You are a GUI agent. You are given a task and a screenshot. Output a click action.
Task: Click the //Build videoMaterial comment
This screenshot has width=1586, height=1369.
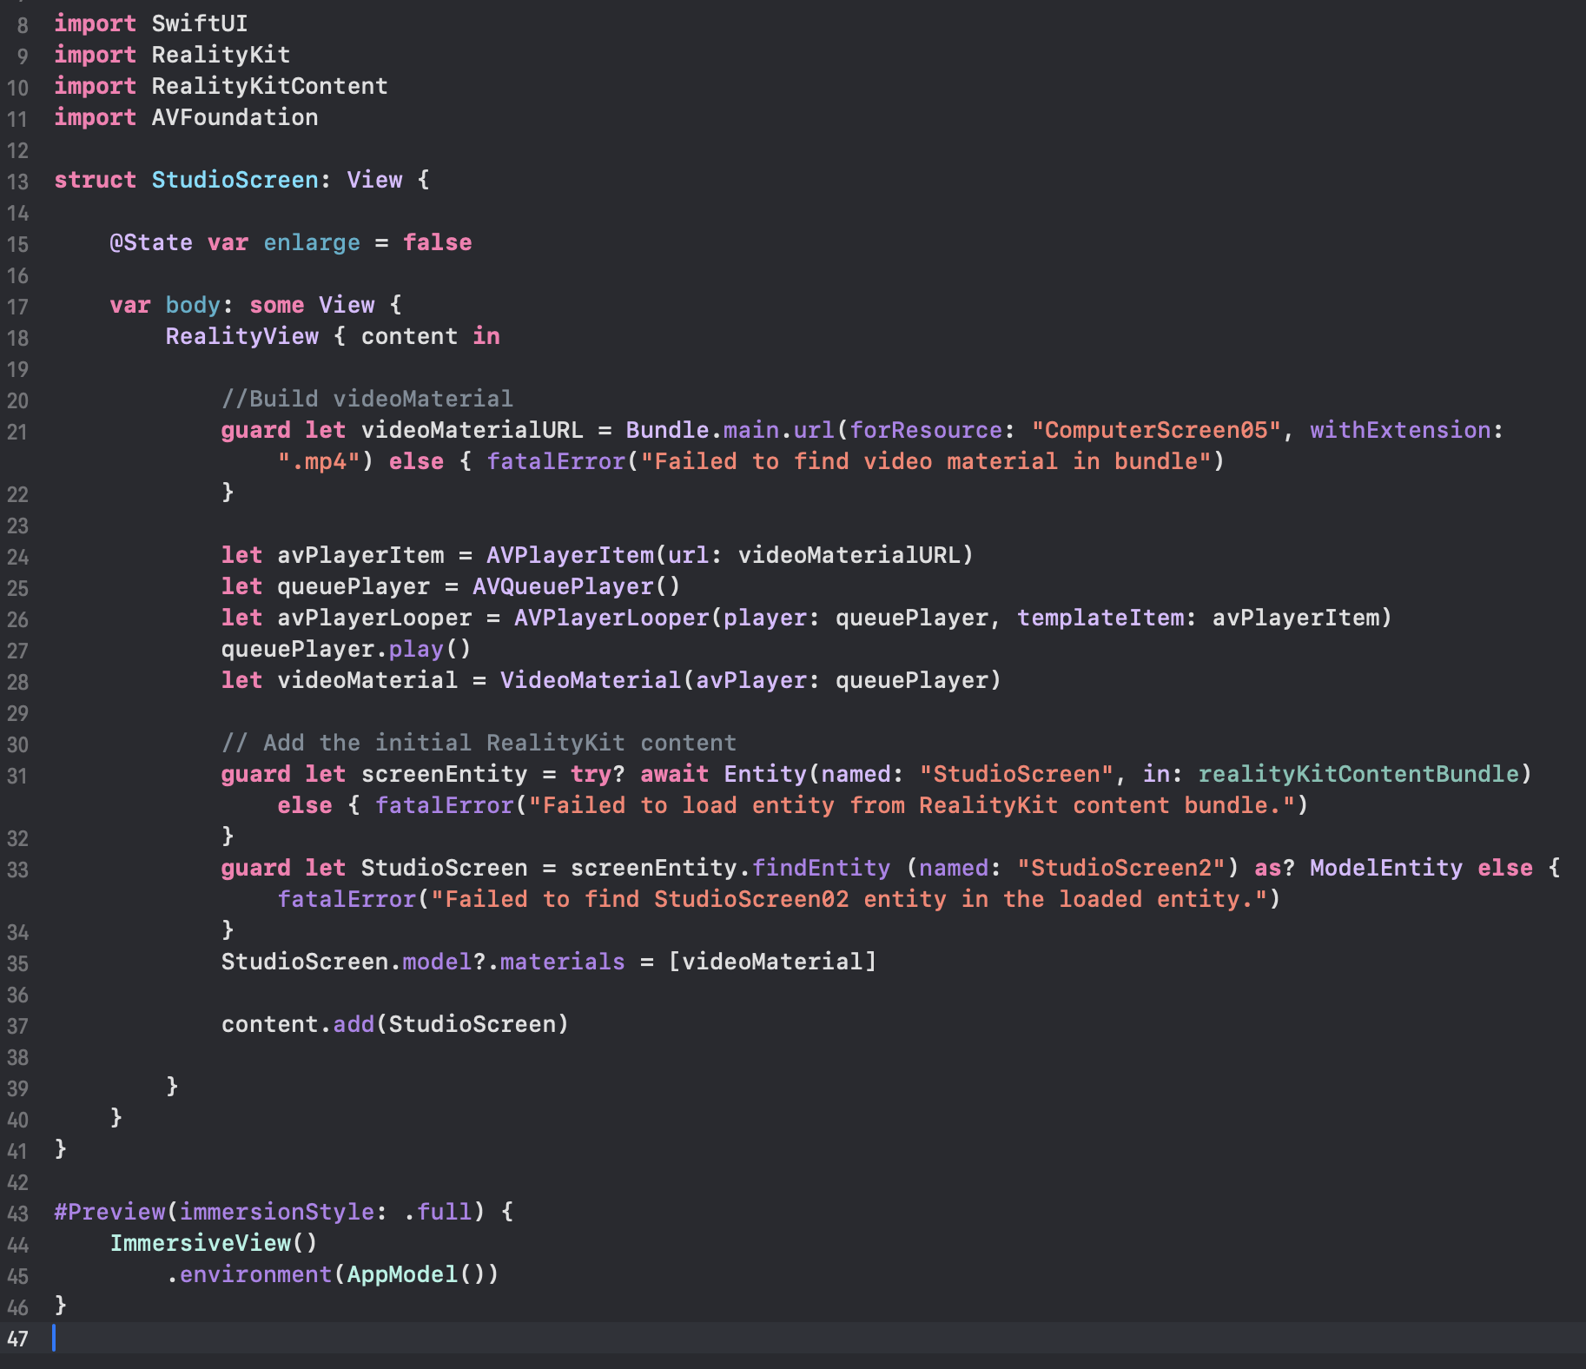[x=367, y=399]
